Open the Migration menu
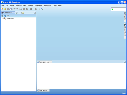 (47, 6)
